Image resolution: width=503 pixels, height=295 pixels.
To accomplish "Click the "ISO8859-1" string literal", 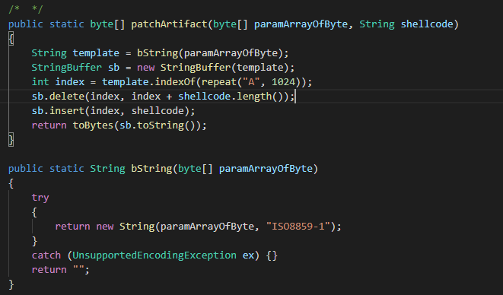I will 298,227.
